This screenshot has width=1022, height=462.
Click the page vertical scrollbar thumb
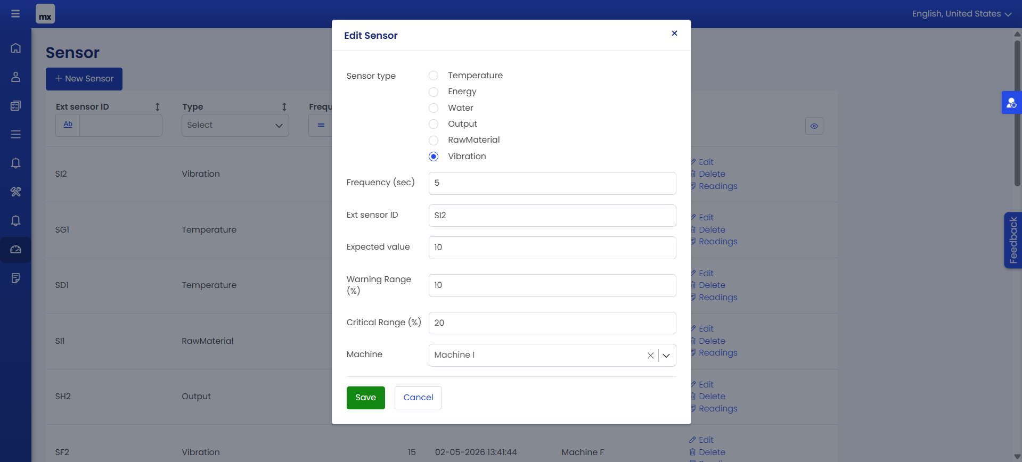click(x=1017, y=112)
